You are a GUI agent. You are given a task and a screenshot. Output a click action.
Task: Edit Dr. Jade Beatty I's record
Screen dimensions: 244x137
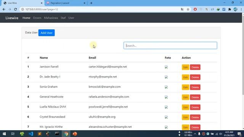186,77
